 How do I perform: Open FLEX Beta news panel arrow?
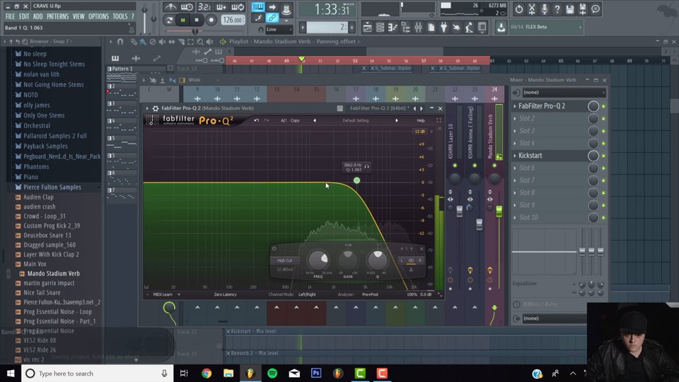(580, 27)
